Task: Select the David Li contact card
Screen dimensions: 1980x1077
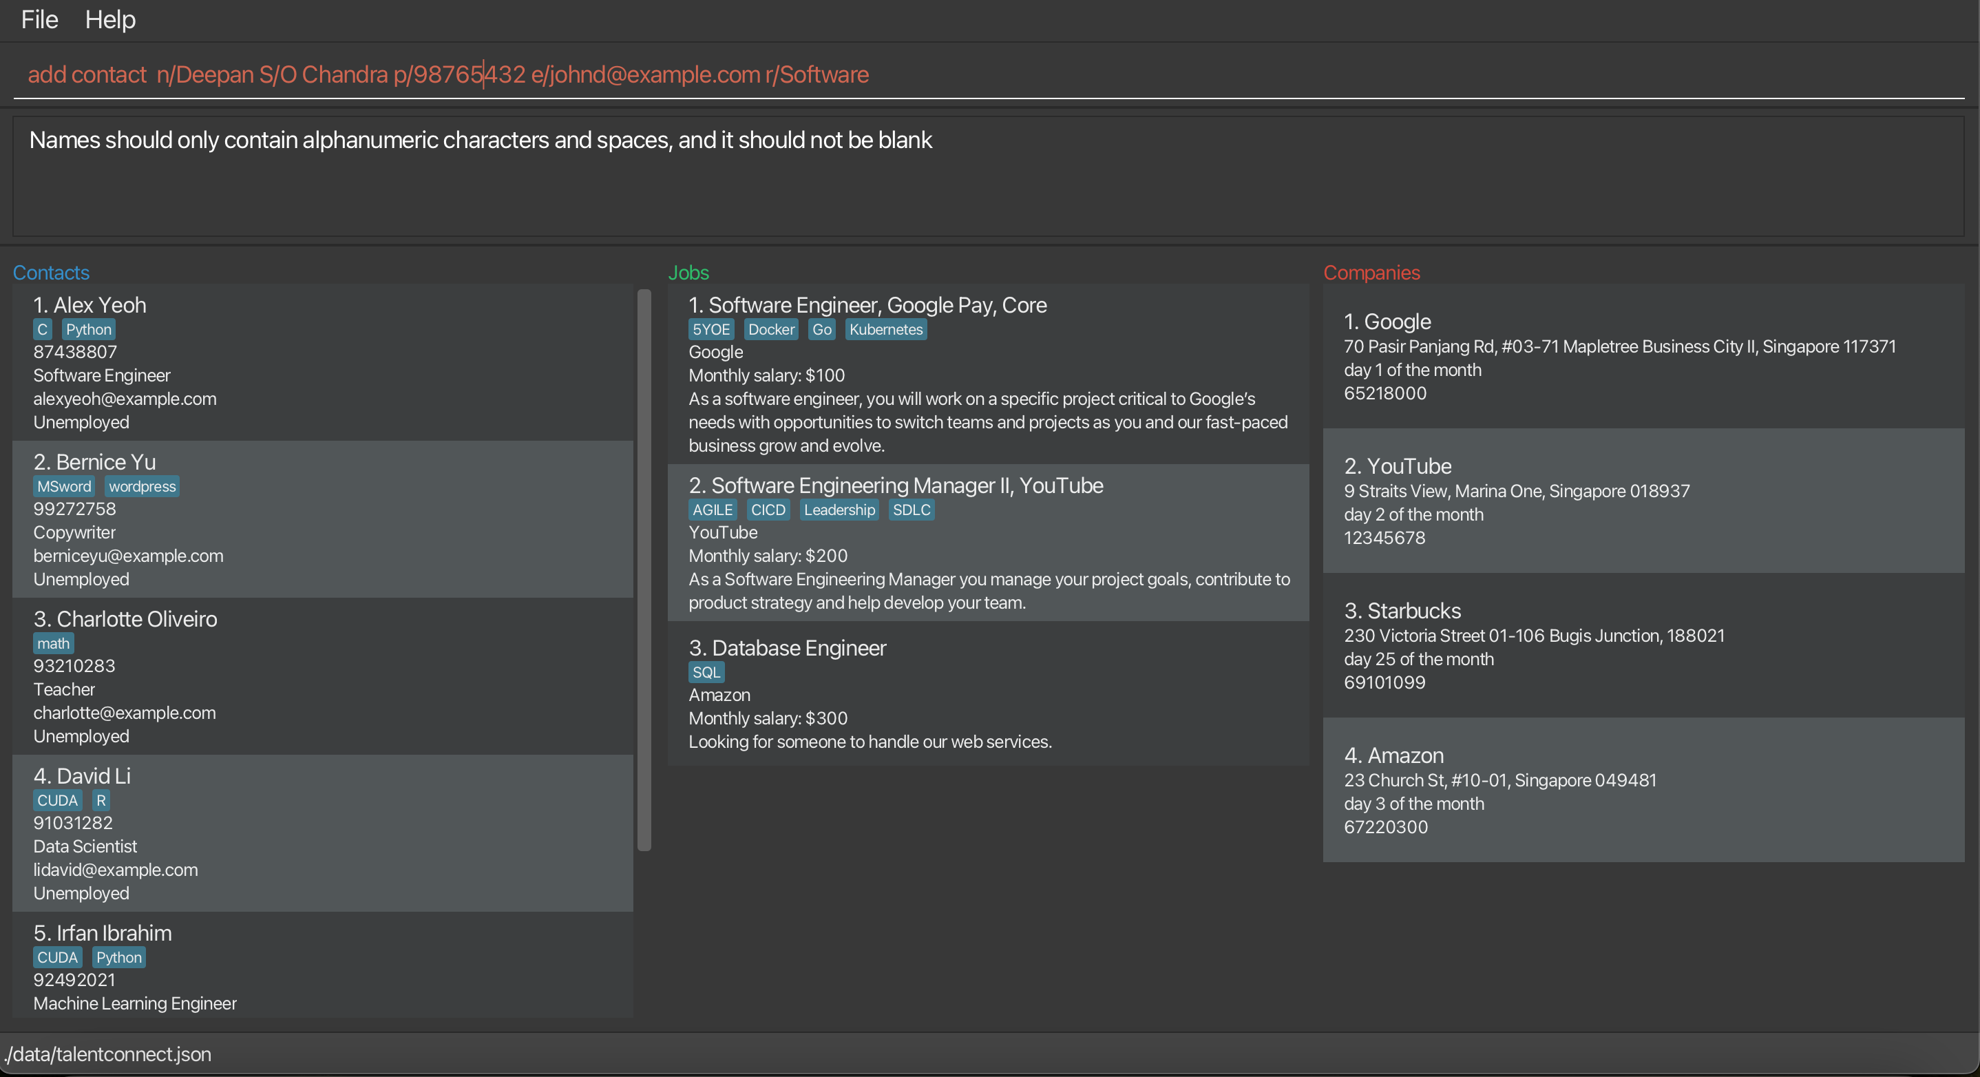Action: pyautogui.click(x=323, y=833)
